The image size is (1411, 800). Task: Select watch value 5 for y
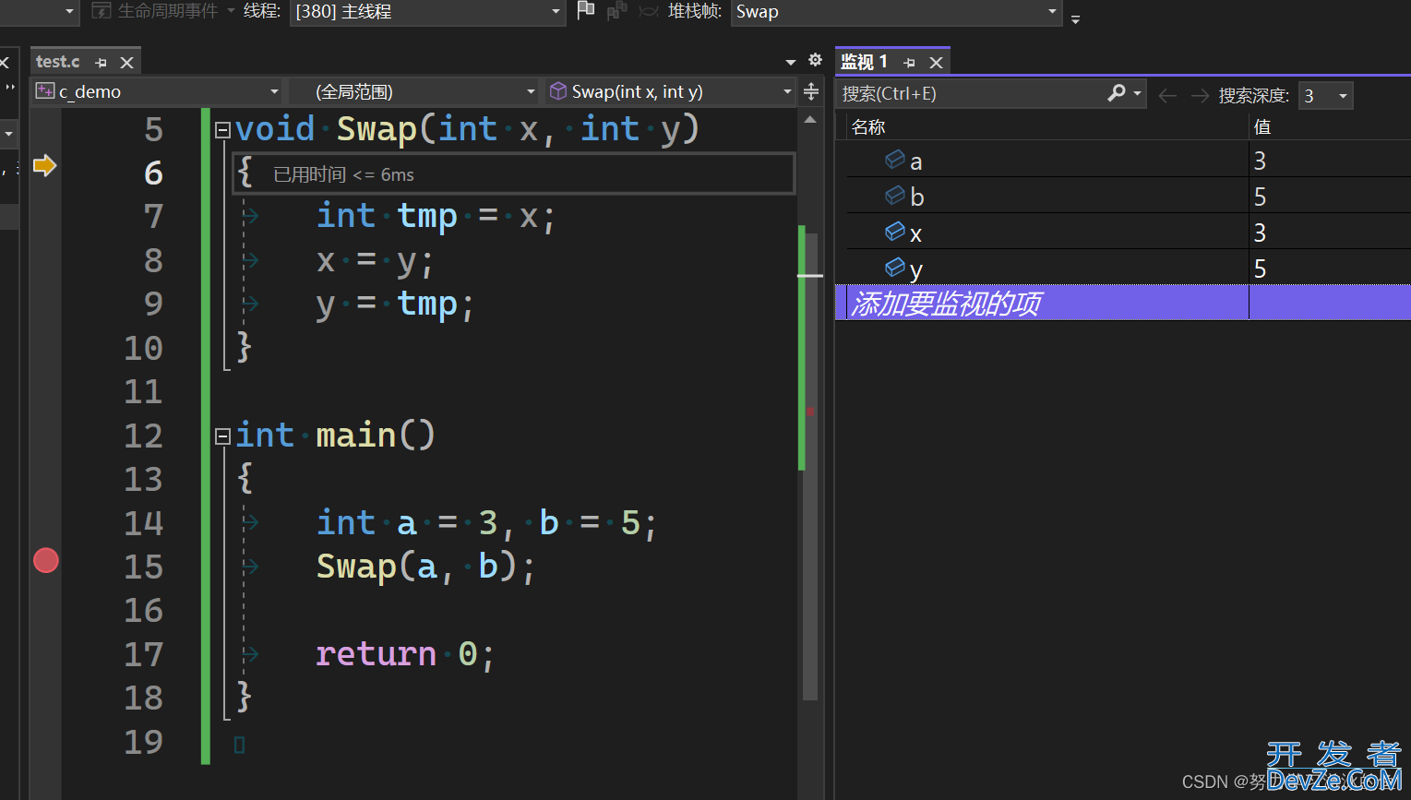point(1260,269)
